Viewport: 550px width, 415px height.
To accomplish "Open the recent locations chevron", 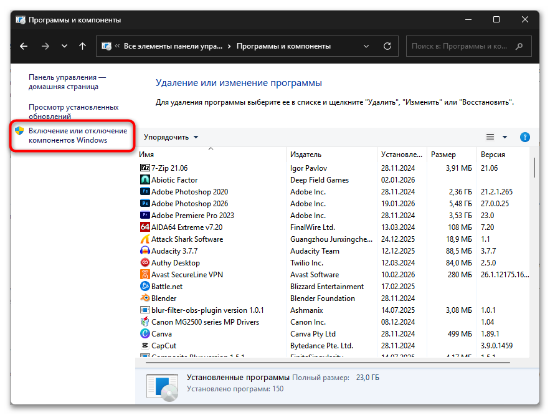I will click(64, 46).
